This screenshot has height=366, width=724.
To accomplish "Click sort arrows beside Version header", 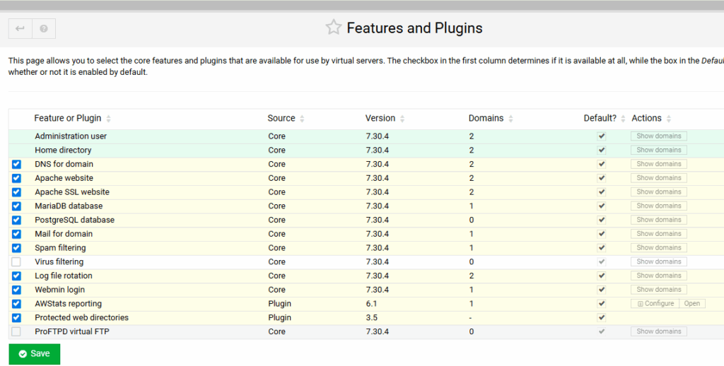I will point(402,119).
